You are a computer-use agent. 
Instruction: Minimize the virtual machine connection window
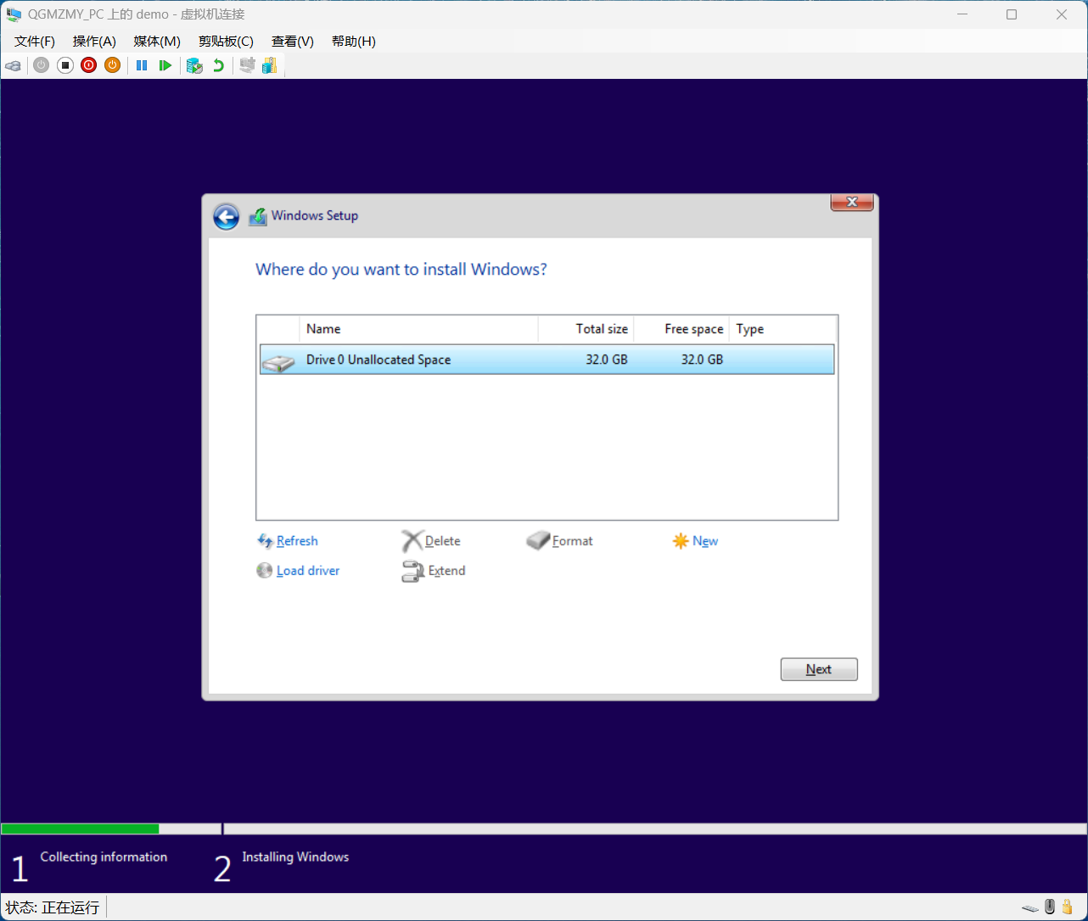962,14
